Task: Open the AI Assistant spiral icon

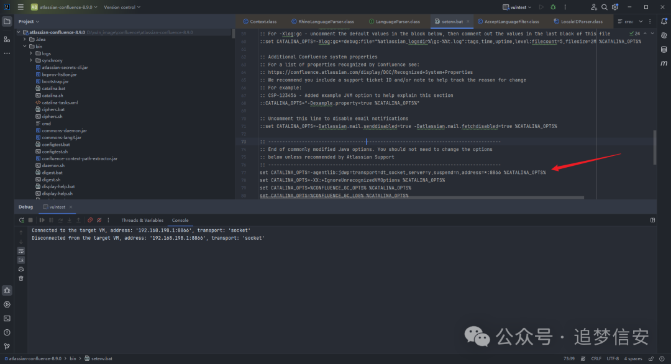Action: coord(664,35)
